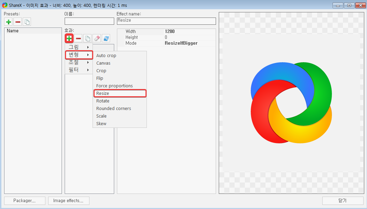Choose Canvas effect
The width and height of the screenshot is (367, 209).
[x=120, y=63]
